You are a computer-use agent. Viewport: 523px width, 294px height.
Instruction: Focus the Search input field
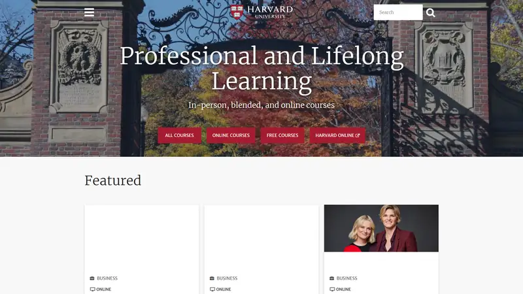398,12
